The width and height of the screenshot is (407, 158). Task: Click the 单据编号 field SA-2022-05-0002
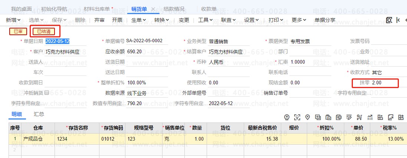pos(147,41)
